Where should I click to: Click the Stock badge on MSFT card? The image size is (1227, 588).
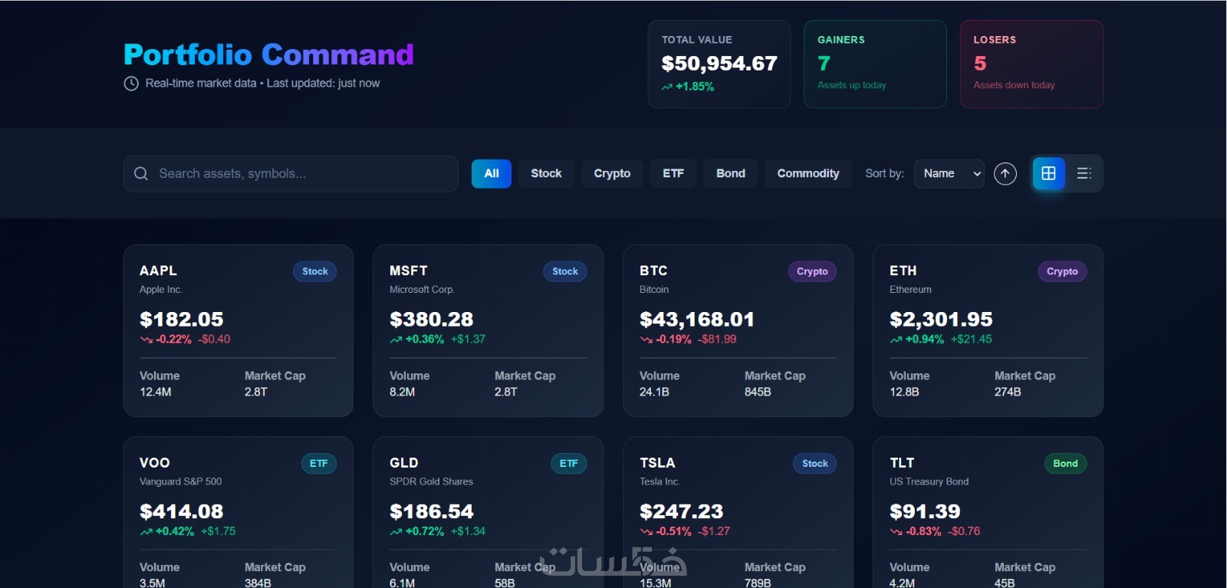565,271
